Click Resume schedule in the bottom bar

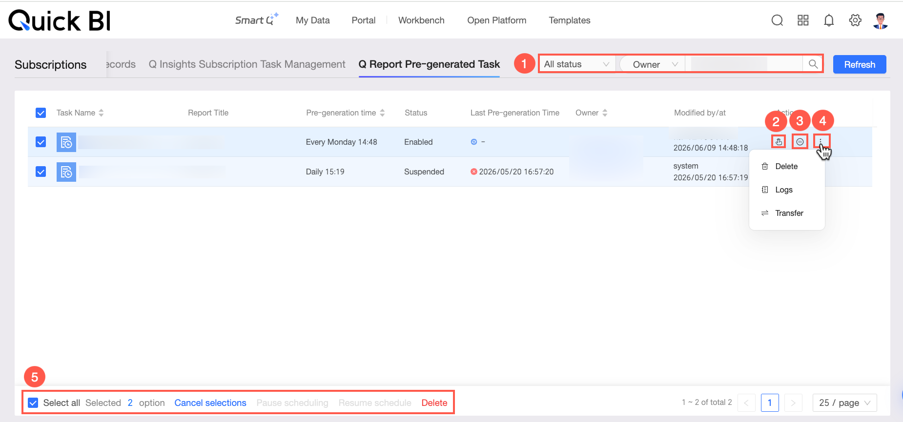tap(375, 403)
